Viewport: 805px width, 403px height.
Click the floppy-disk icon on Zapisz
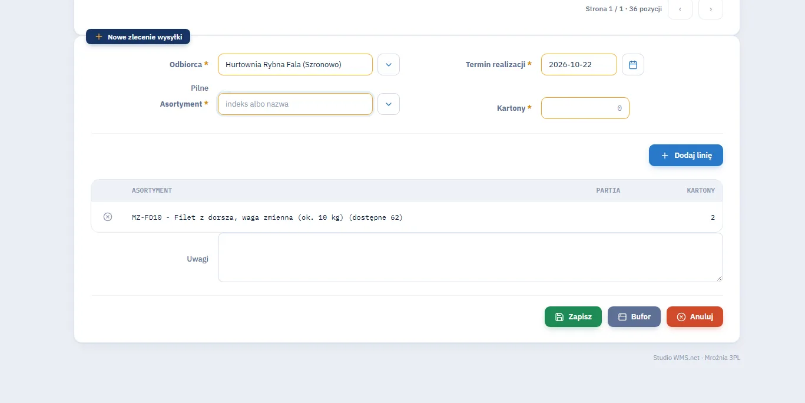(x=559, y=317)
